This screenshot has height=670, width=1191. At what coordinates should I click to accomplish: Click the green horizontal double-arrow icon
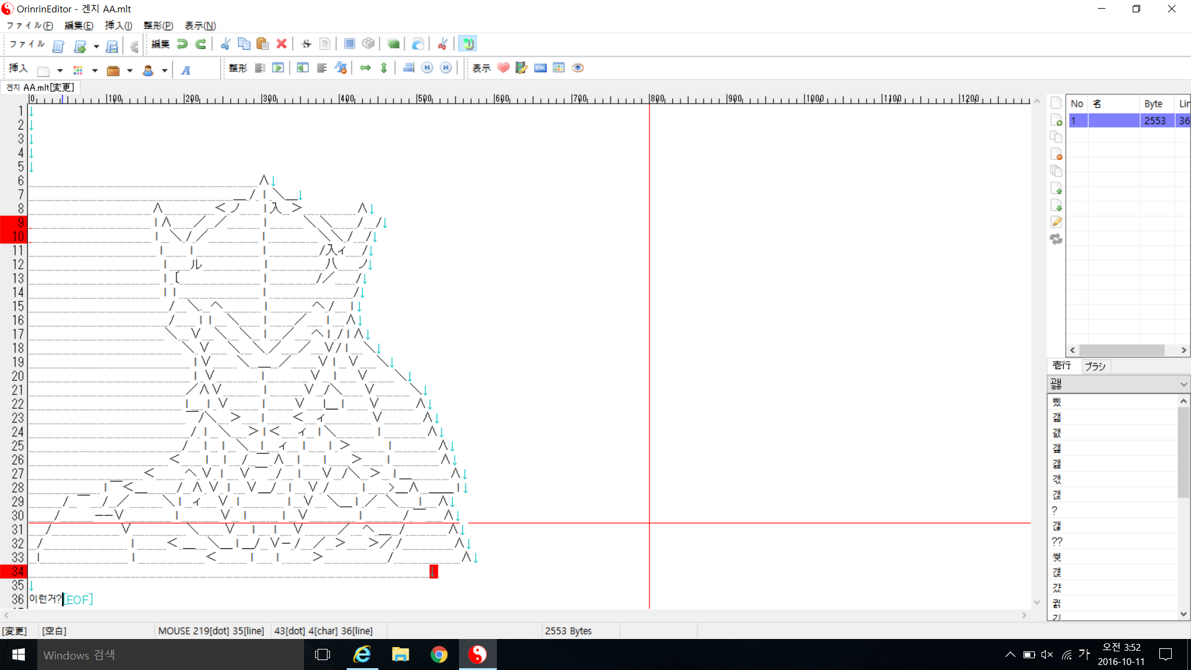coord(365,68)
